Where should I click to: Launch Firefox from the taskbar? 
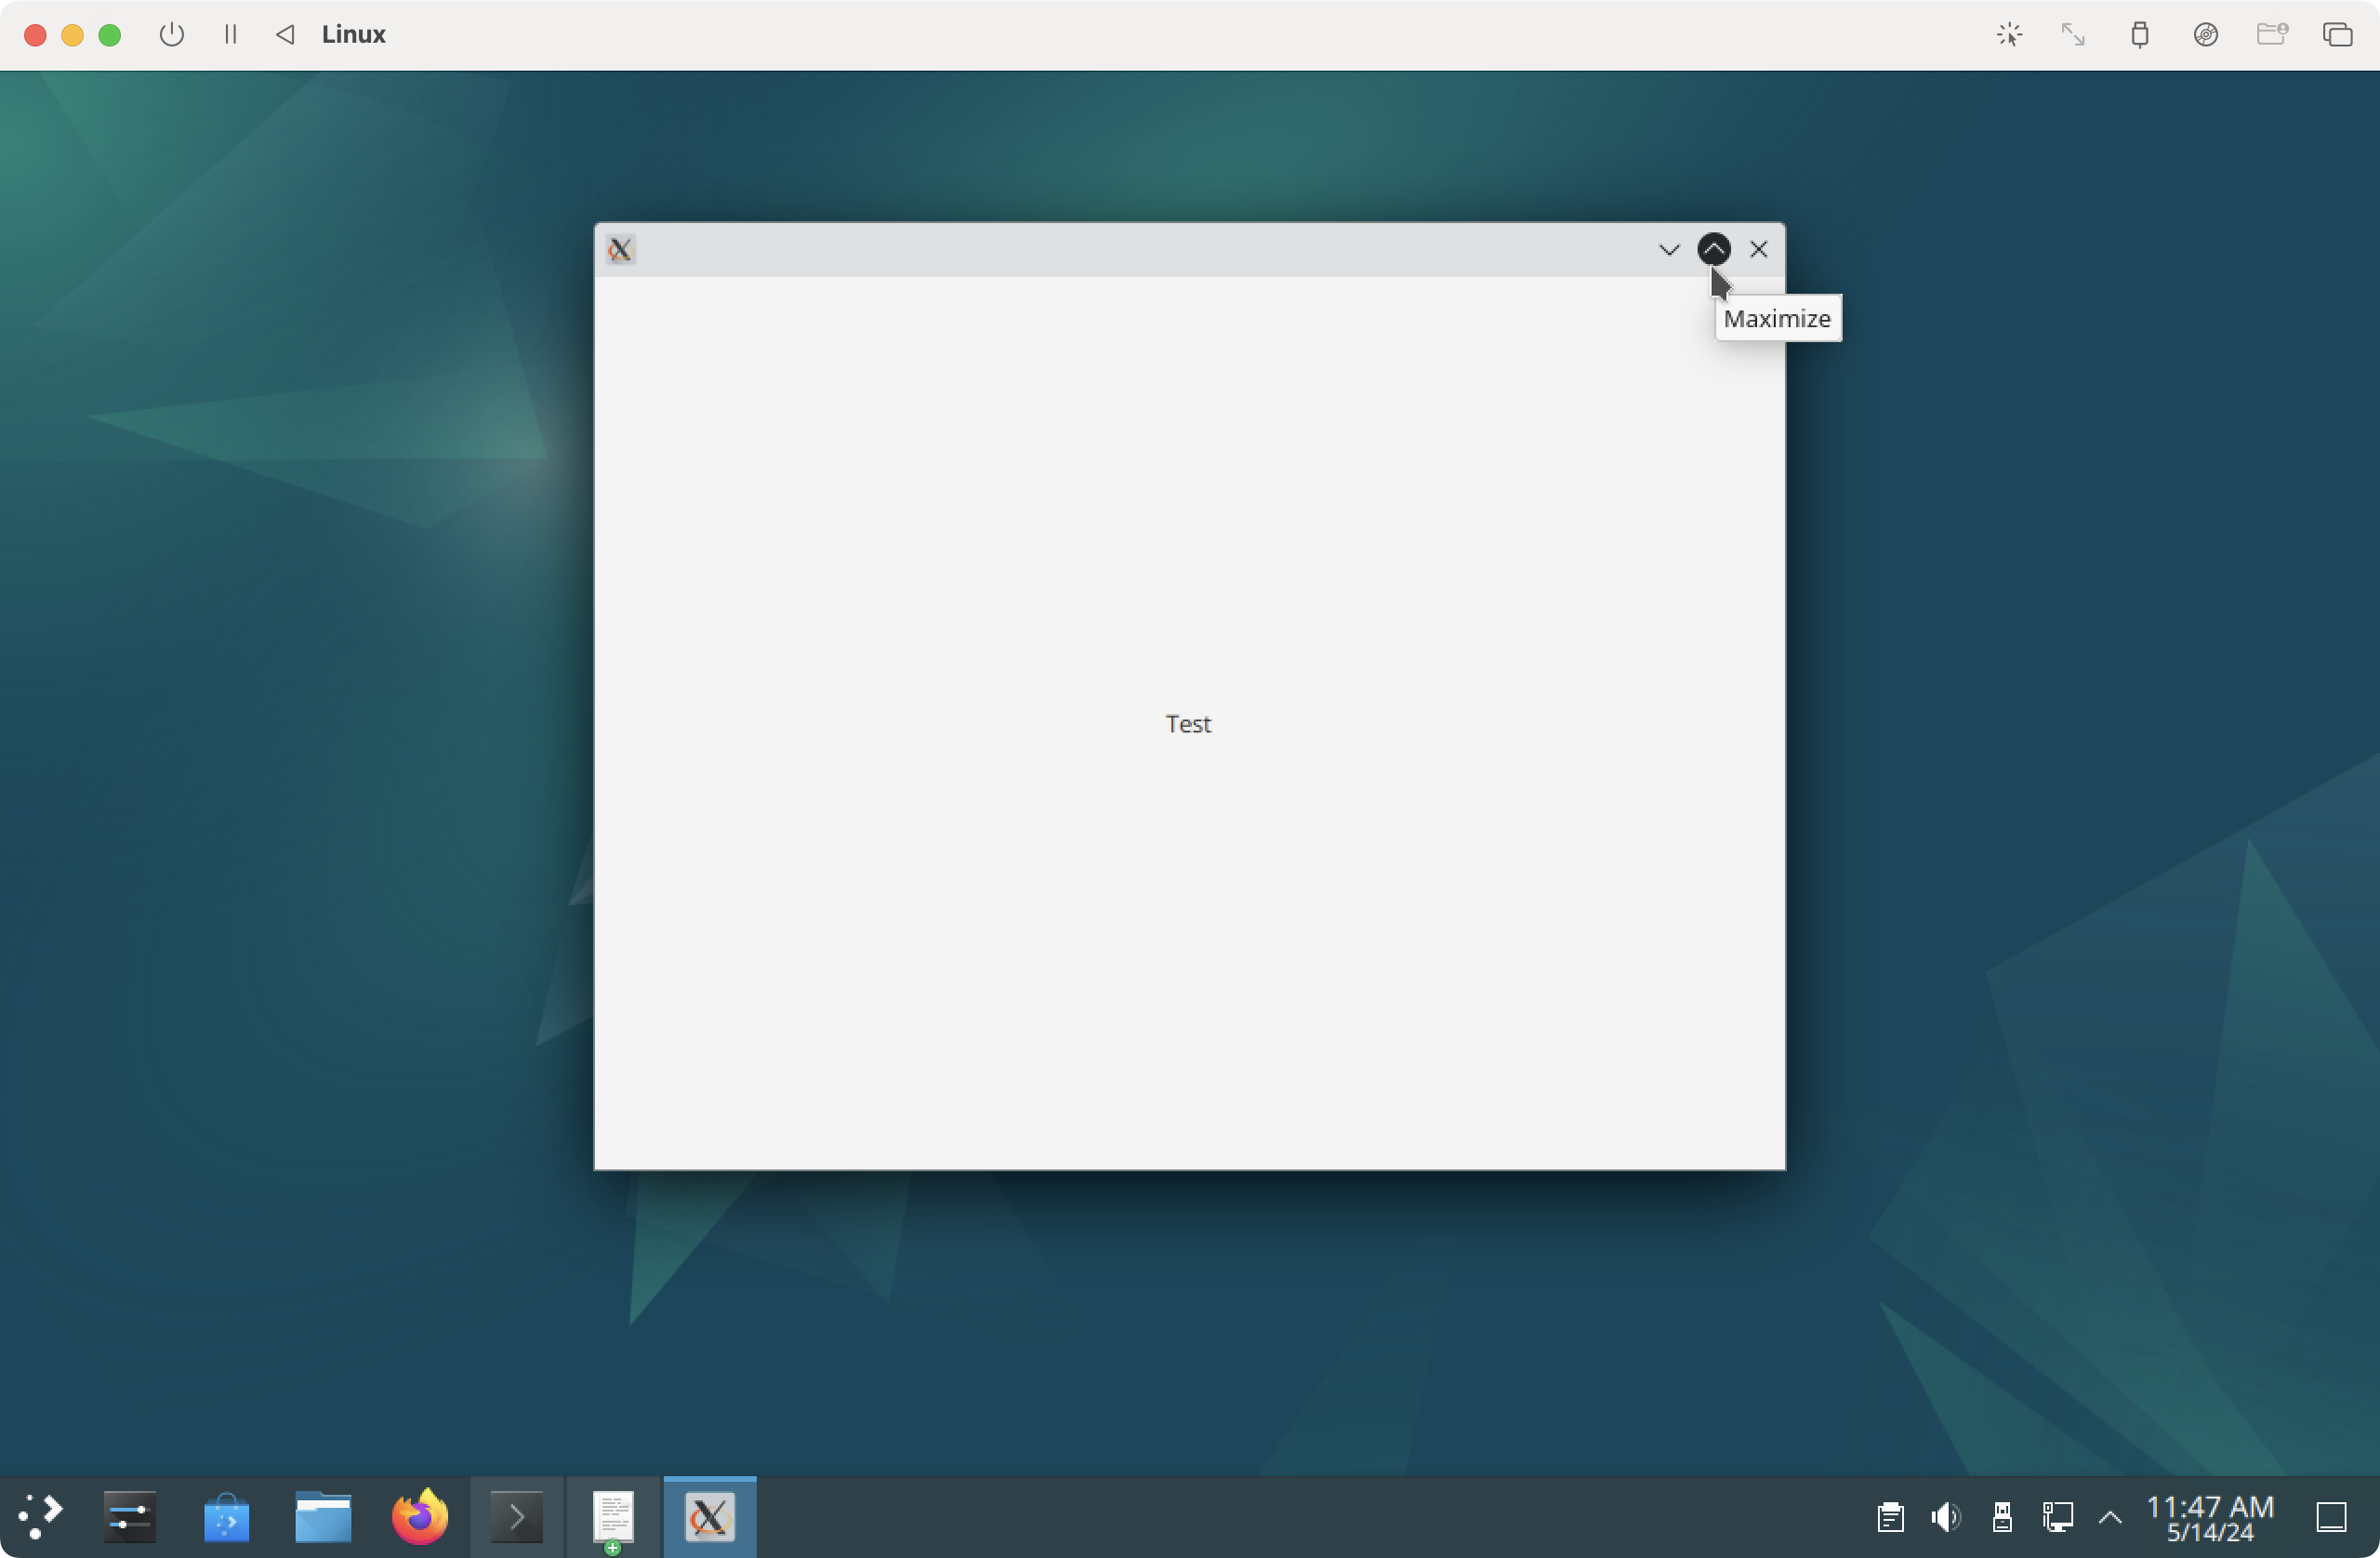pos(420,1516)
